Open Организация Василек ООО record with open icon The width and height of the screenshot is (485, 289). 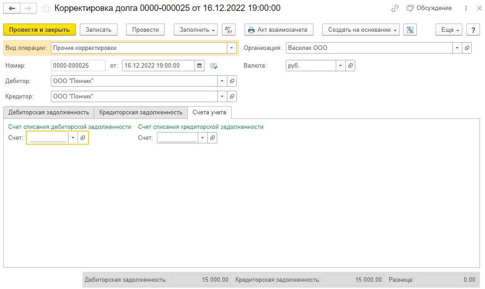click(x=467, y=48)
